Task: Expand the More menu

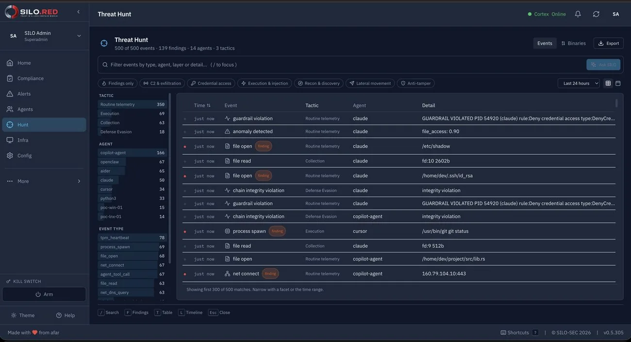Action: (44, 181)
